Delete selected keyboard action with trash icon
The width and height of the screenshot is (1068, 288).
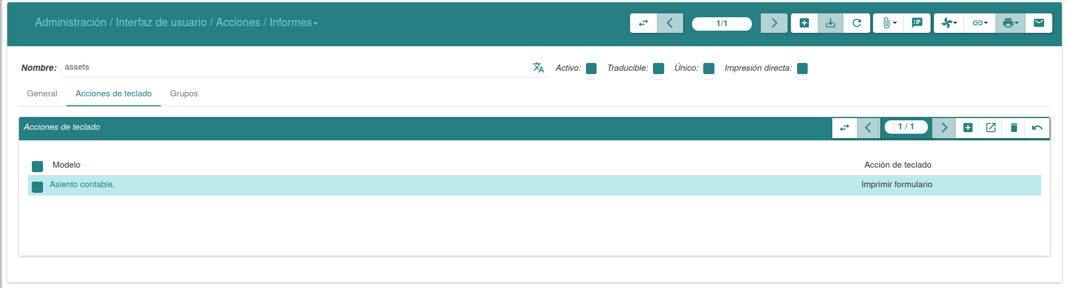point(1014,128)
